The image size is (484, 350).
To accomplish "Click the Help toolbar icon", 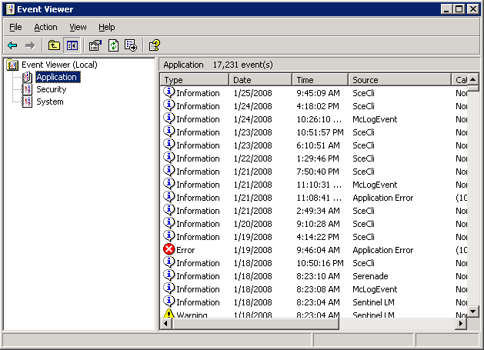I will tap(155, 45).
